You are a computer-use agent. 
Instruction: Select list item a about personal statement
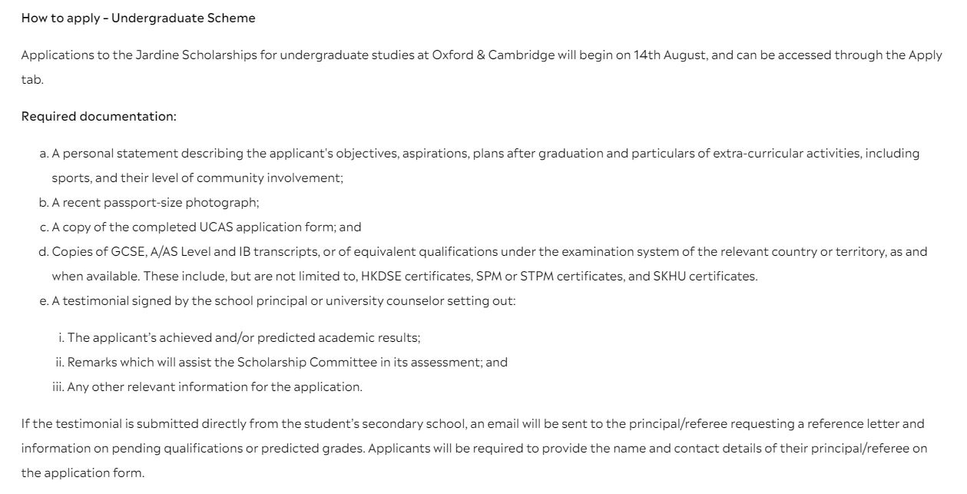307,154
